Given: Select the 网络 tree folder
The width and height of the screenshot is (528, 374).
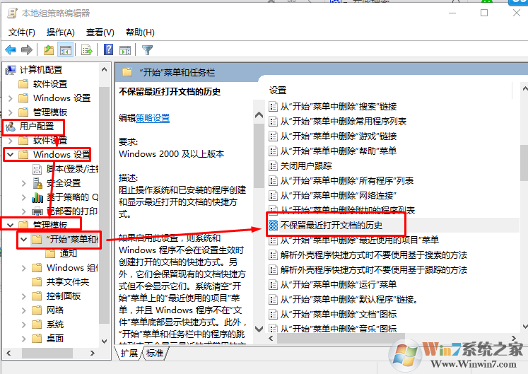Looking at the screenshot, I should click(x=55, y=310).
